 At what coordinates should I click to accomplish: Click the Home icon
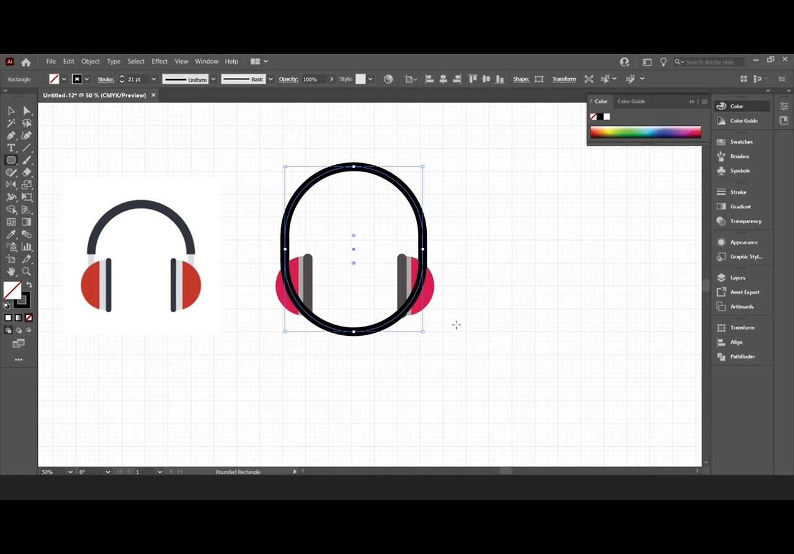coord(26,62)
